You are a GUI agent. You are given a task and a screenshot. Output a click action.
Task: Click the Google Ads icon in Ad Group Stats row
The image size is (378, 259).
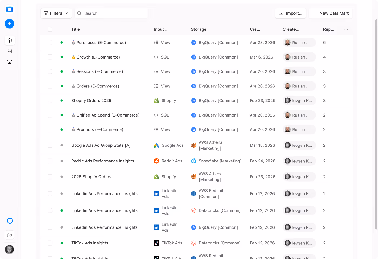point(157,145)
